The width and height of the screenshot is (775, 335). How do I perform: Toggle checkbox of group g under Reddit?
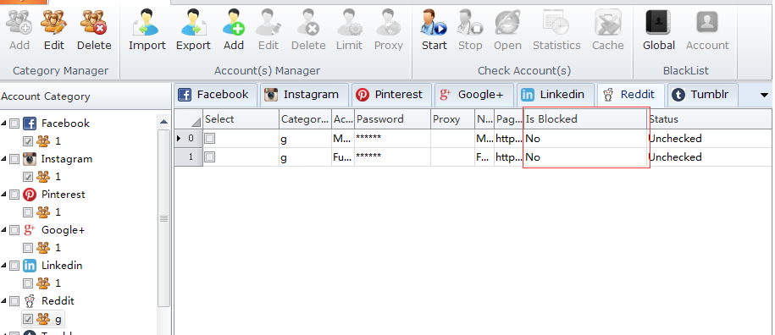(x=28, y=319)
